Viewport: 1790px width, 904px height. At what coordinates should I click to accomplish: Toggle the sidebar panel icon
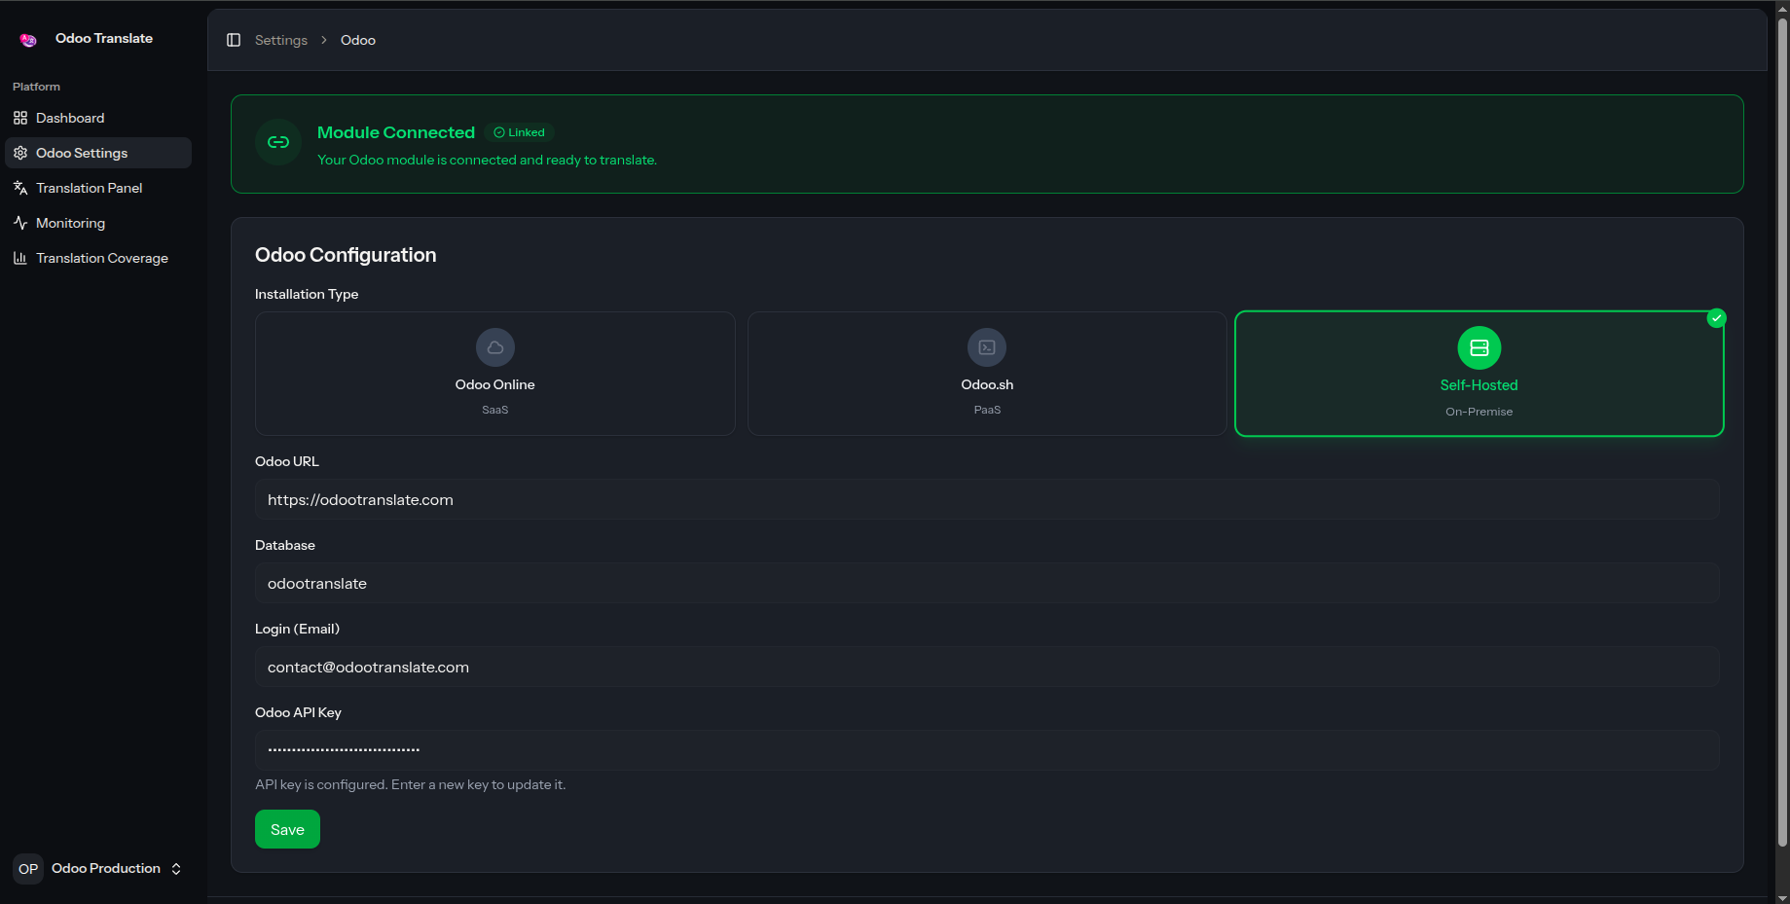pos(234,40)
